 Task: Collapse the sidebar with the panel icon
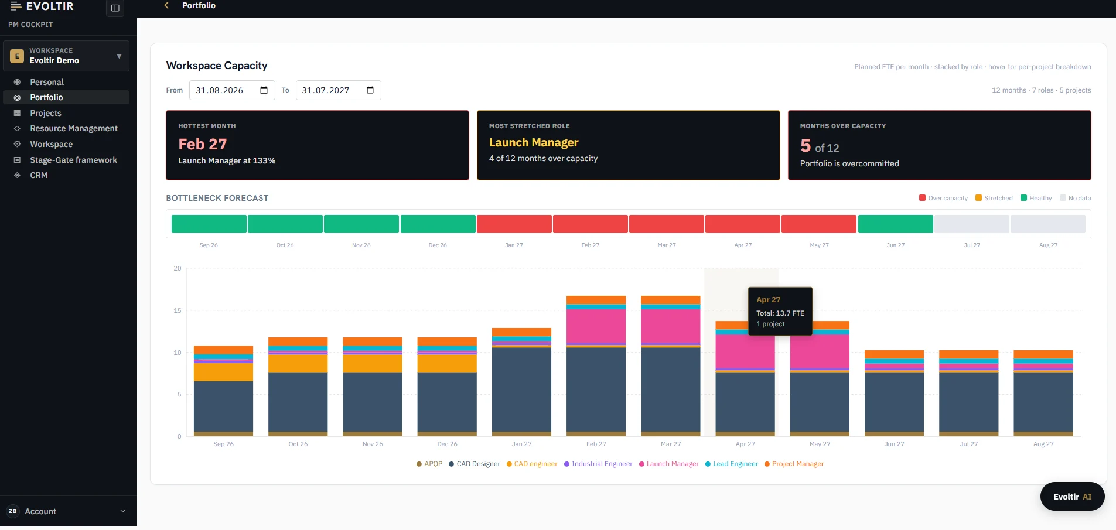tap(115, 8)
